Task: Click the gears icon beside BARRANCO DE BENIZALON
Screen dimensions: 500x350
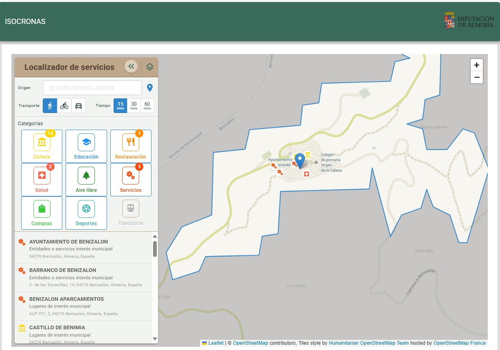Action: coord(22,270)
